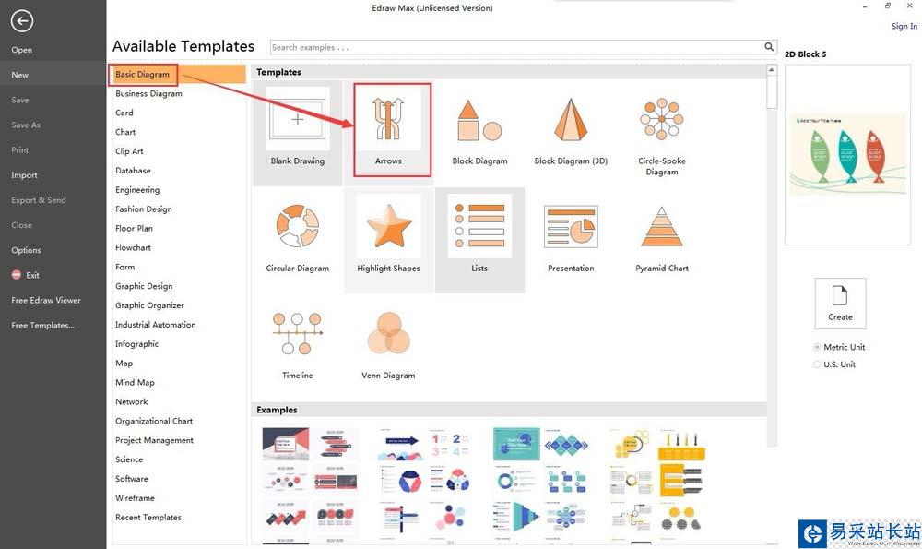Select the Clip Art category

[129, 151]
